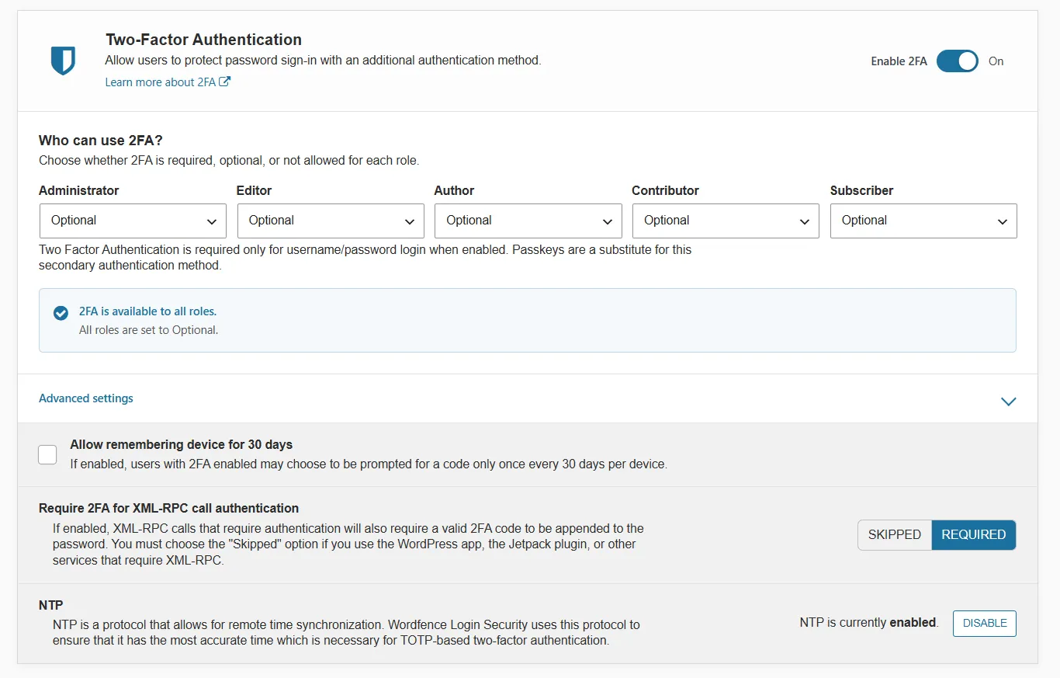Click the Subscriber role label

tap(861, 190)
